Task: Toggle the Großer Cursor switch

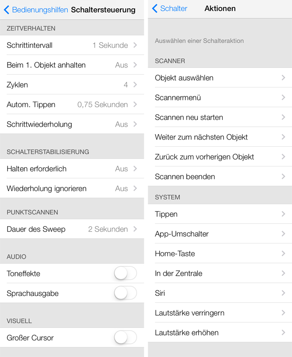Action: (x=125, y=337)
